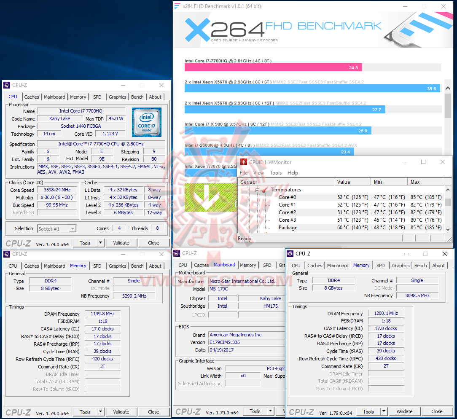Viewport: 457px width, 419px height.
Task: Click Close button in CPU-Z processor window
Action: (x=153, y=243)
